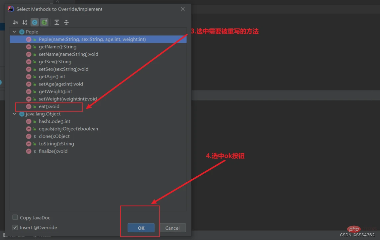
Task: Select the Peple constructor method row
Action: 98,39
